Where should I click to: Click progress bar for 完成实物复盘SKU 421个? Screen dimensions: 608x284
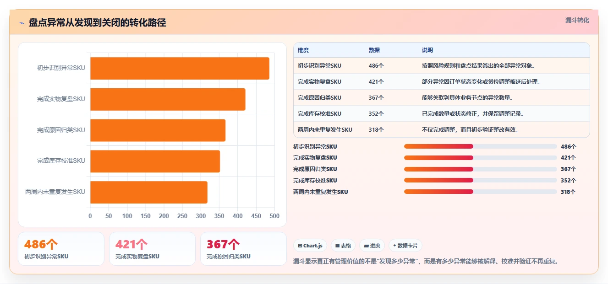pos(481,158)
